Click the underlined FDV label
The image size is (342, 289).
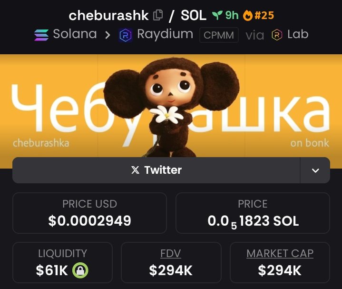pos(171,253)
